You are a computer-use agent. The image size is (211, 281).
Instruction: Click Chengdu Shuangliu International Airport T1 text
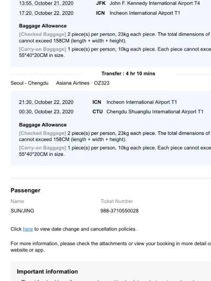click(155, 112)
